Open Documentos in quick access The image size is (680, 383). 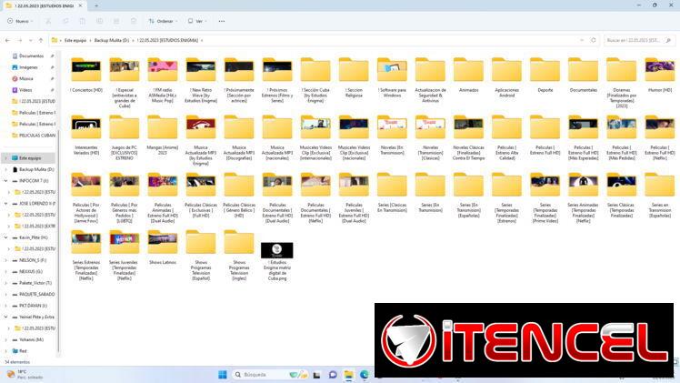pos(31,56)
